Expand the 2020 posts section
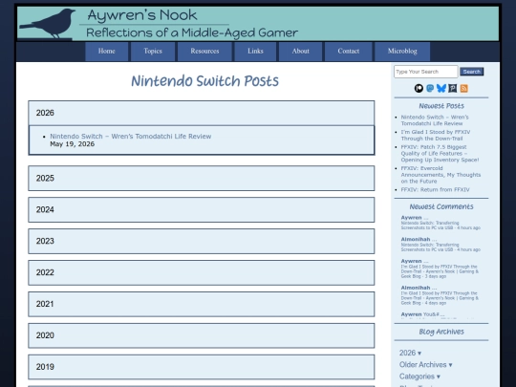Image resolution: width=516 pixels, height=387 pixels. [x=202, y=335]
